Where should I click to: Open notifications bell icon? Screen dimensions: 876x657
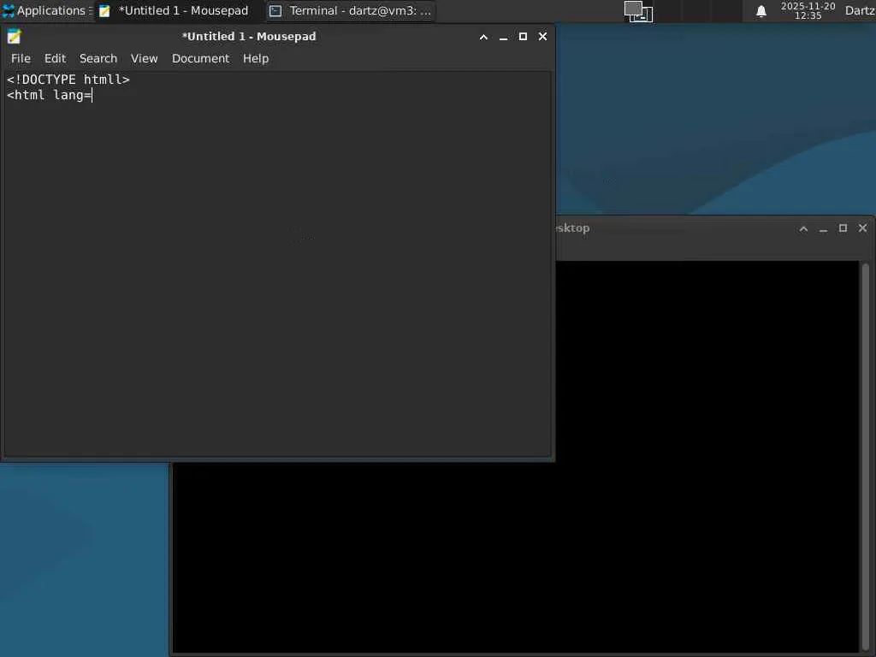761,11
